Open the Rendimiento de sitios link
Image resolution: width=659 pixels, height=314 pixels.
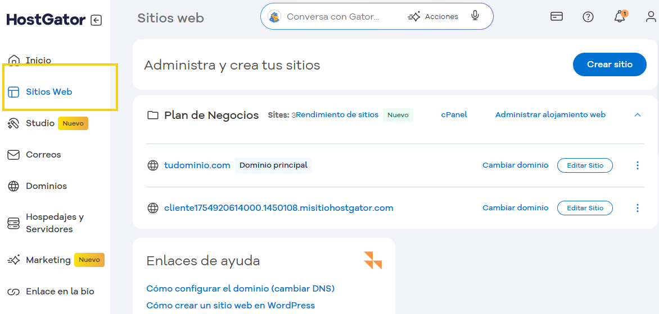(x=337, y=114)
